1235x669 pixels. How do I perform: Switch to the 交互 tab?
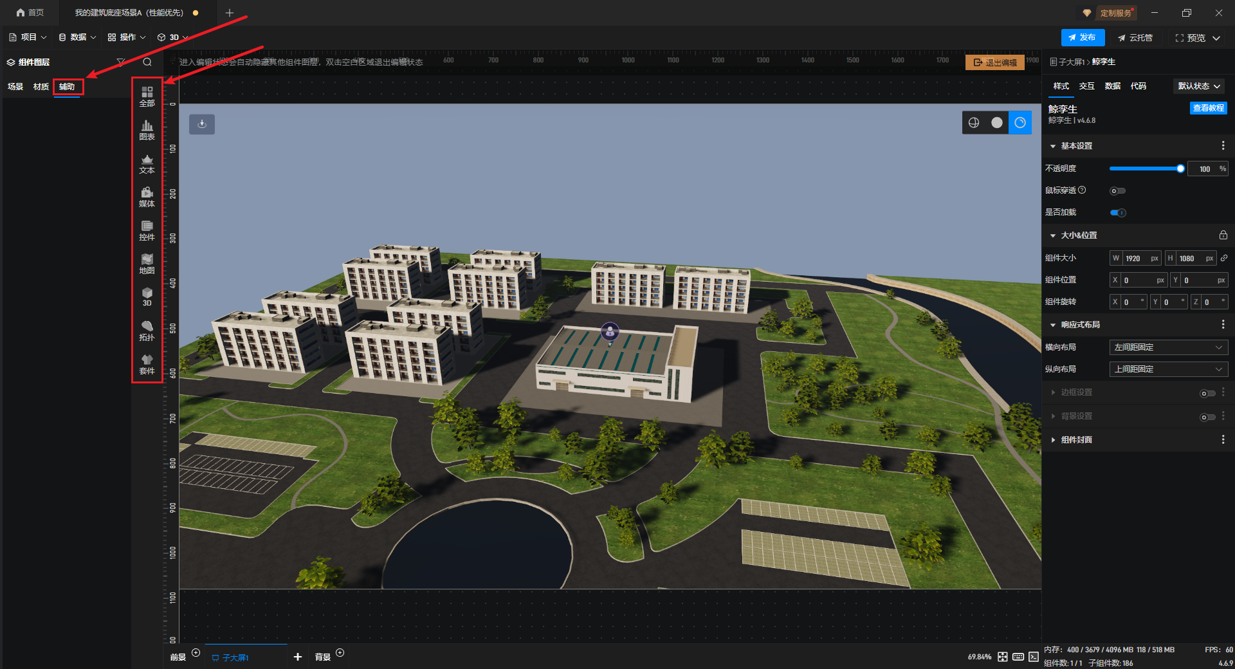[1086, 86]
